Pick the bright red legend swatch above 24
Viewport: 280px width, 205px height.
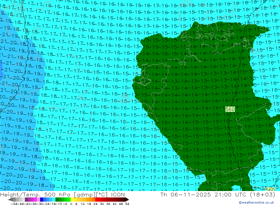97,199
